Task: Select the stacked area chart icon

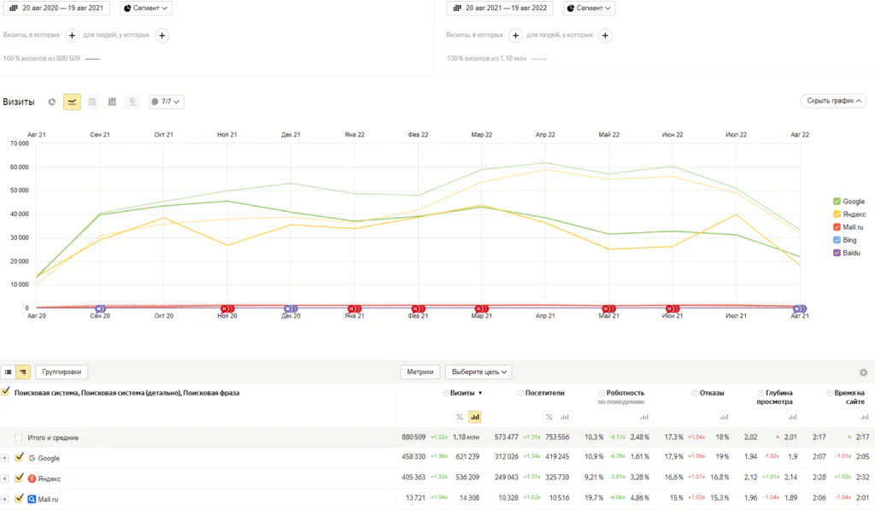Action: (x=92, y=103)
